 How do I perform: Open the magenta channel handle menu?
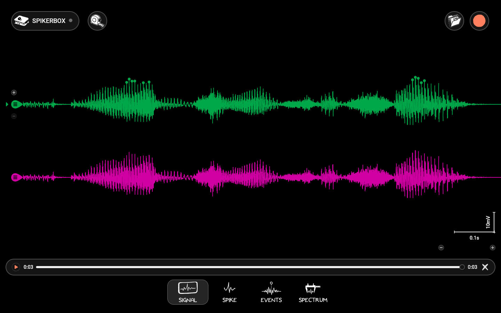(16, 177)
